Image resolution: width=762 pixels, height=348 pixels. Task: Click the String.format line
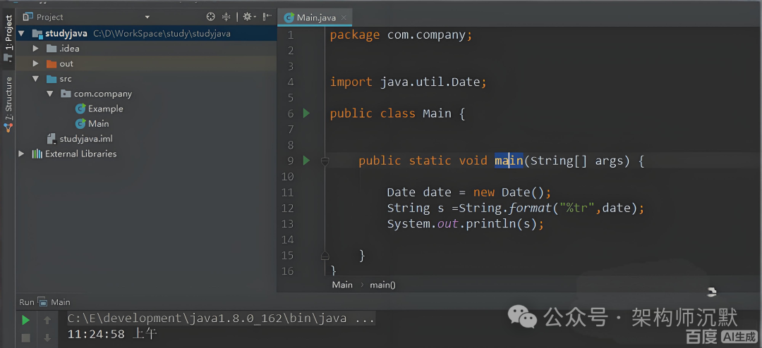point(515,209)
